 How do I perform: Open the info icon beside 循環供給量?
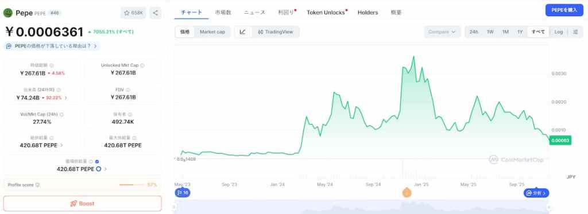(x=91, y=162)
